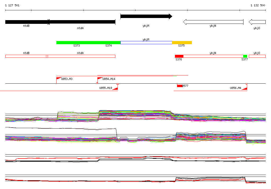Click yhjM label above the blue box
The height and width of the screenshot is (189, 271).
146,40
